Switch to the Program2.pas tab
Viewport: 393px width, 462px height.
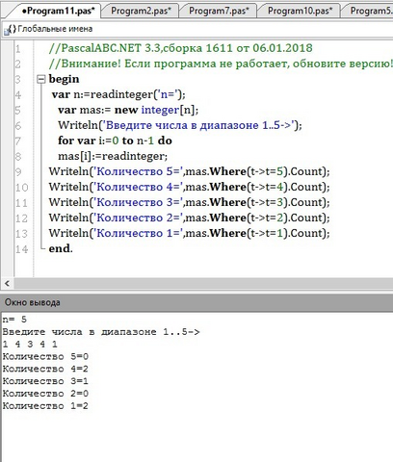(x=141, y=11)
